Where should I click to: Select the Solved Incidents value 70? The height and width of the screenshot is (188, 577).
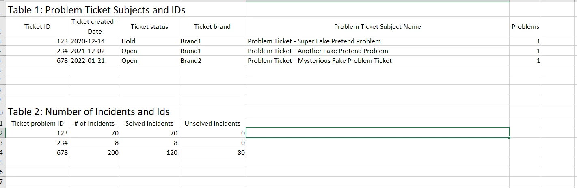(149, 133)
